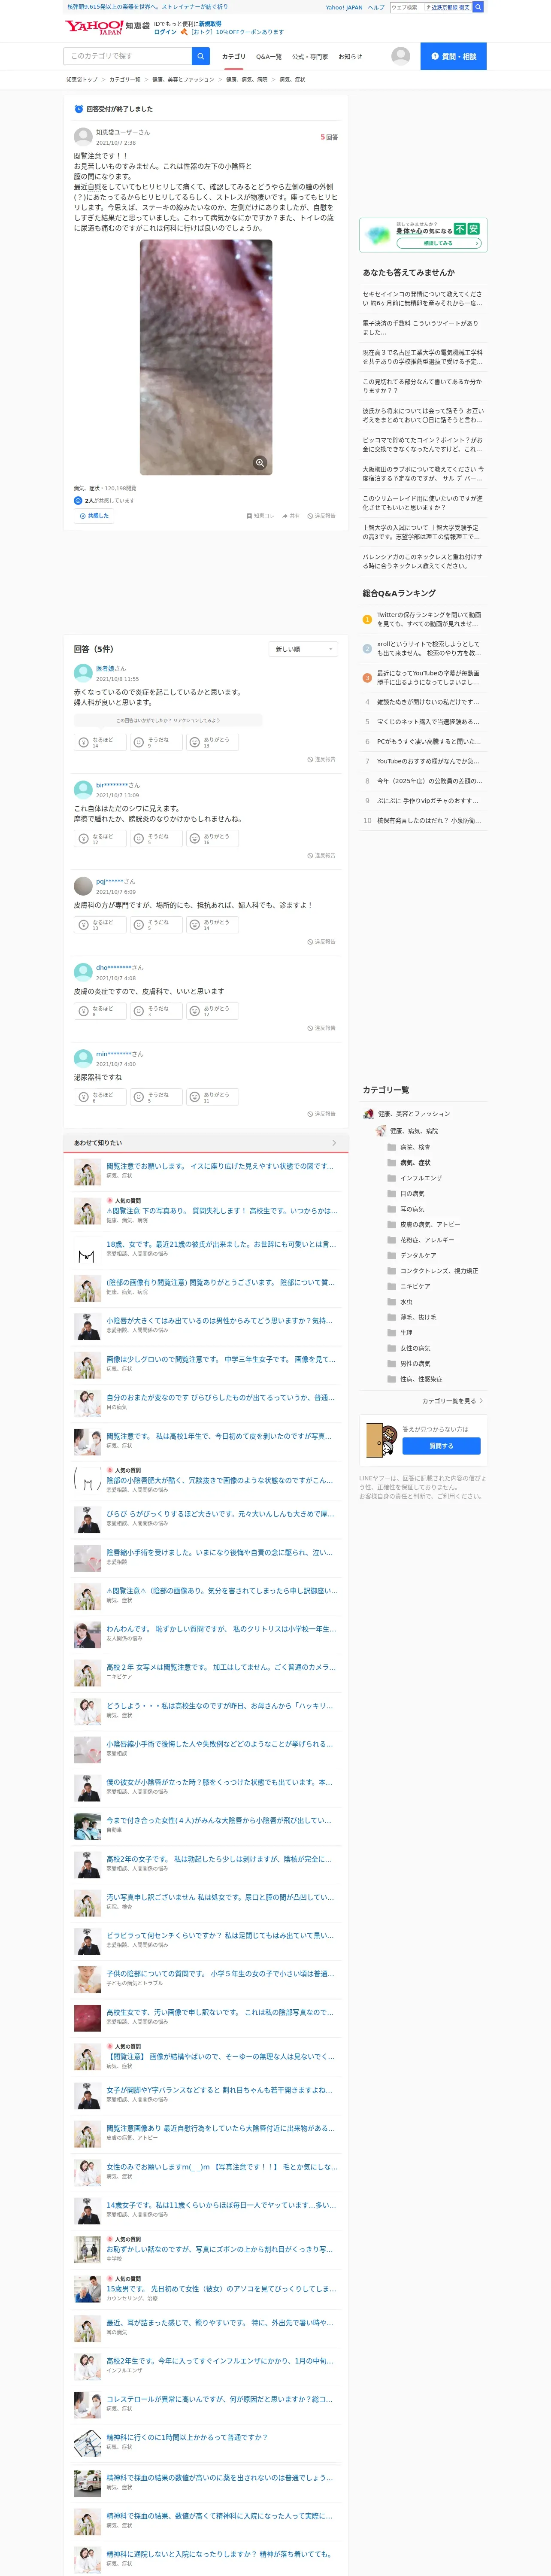The width and height of the screenshot is (551, 2576).
Task: Toggle the 共感した empathy button
Action: pyautogui.click(x=94, y=516)
